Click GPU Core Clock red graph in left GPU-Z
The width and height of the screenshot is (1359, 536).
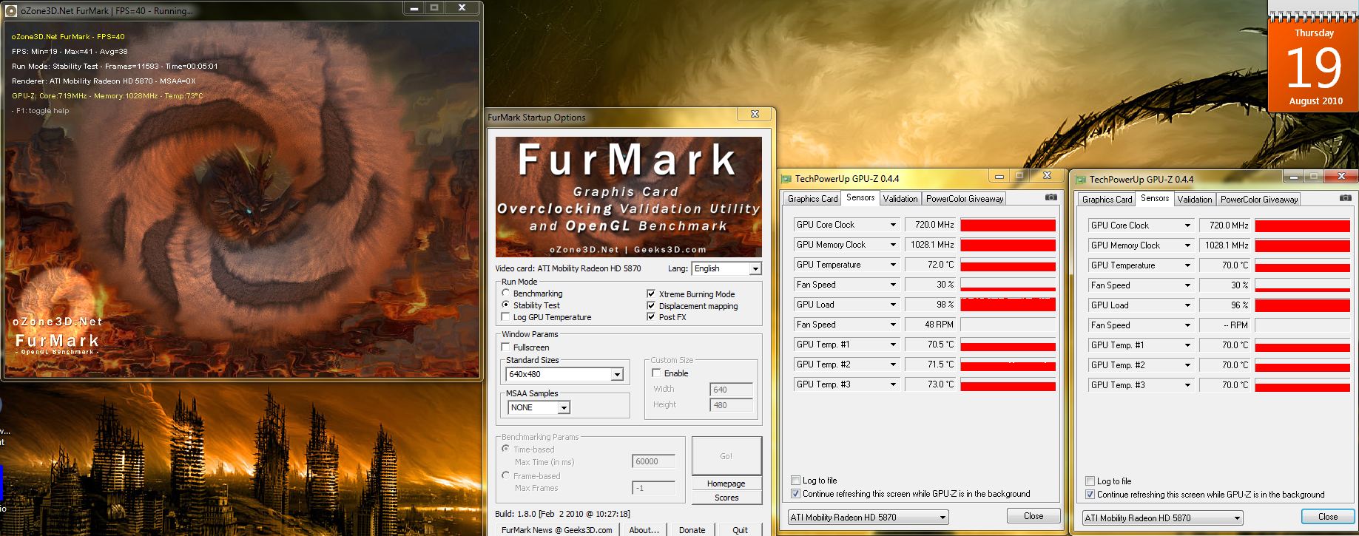pos(1008,225)
